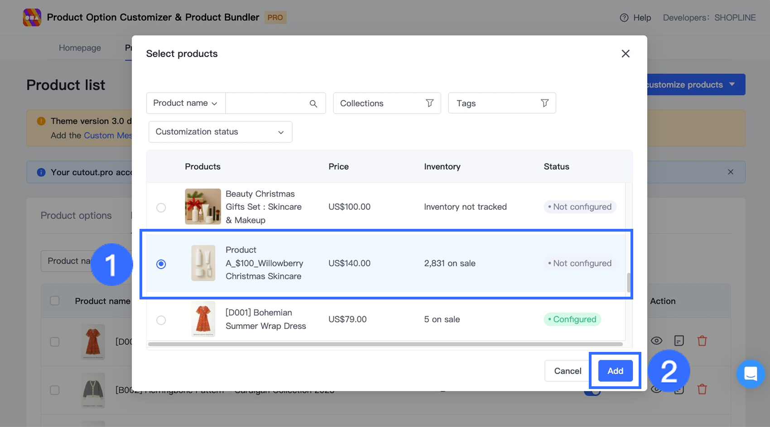Open the Help icon in header

click(x=624, y=18)
